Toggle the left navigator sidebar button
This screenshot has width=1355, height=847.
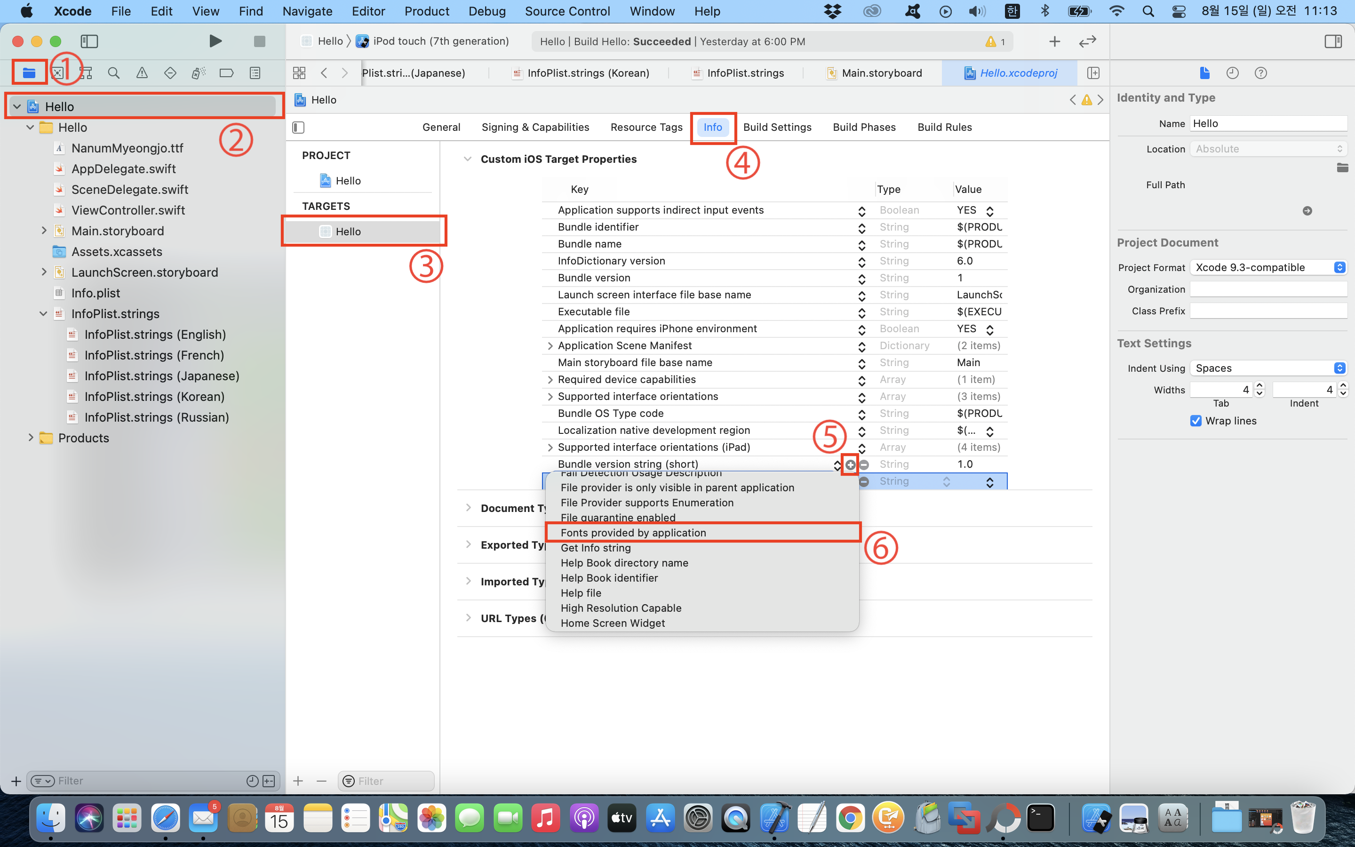point(89,41)
